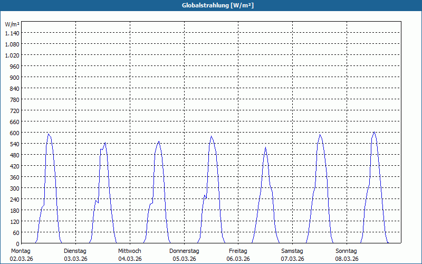
Task: Click the Freitag day label
Action: click(238, 251)
